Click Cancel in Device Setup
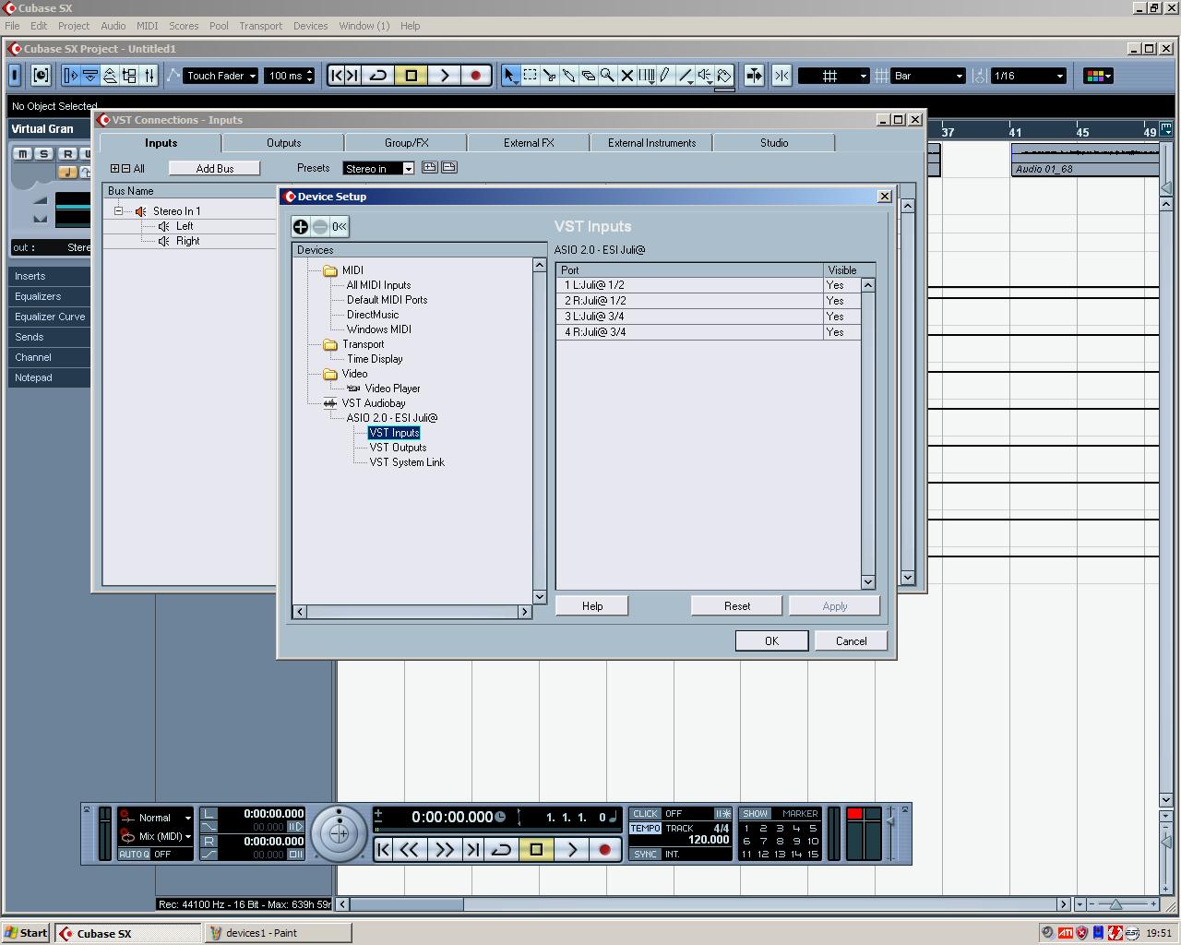Image resolution: width=1181 pixels, height=945 pixels. click(x=851, y=640)
